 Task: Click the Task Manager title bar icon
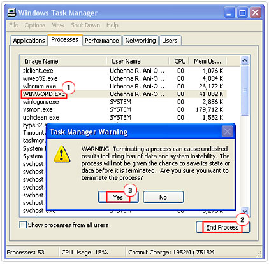click(11, 13)
